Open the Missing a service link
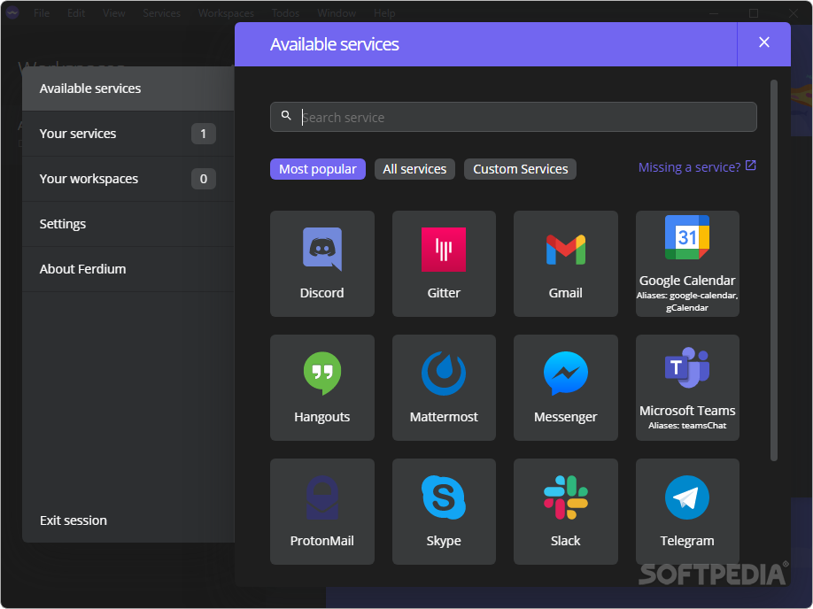Screen dimensions: 813x609 click(x=697, y=166)
